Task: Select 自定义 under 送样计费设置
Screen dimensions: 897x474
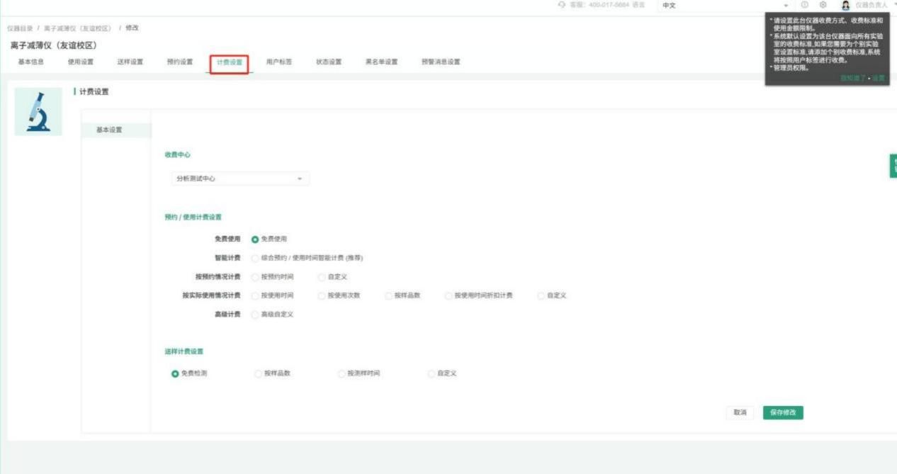Action: (x=431, y=373)
